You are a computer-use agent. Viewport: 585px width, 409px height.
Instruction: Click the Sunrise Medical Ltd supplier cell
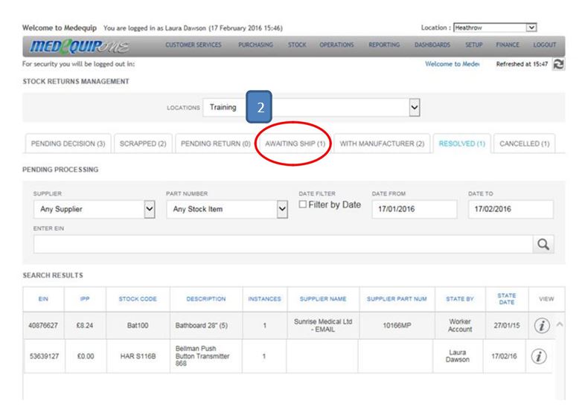(323, 326)
